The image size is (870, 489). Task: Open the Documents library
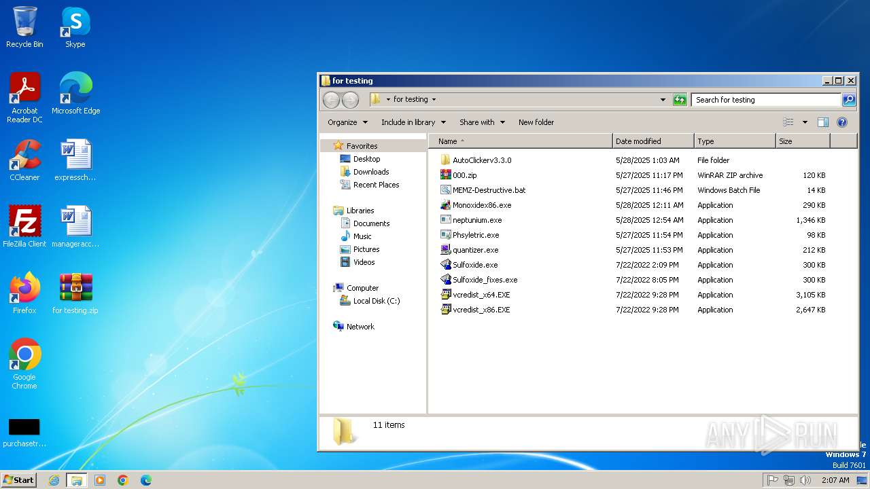(364, 223)
